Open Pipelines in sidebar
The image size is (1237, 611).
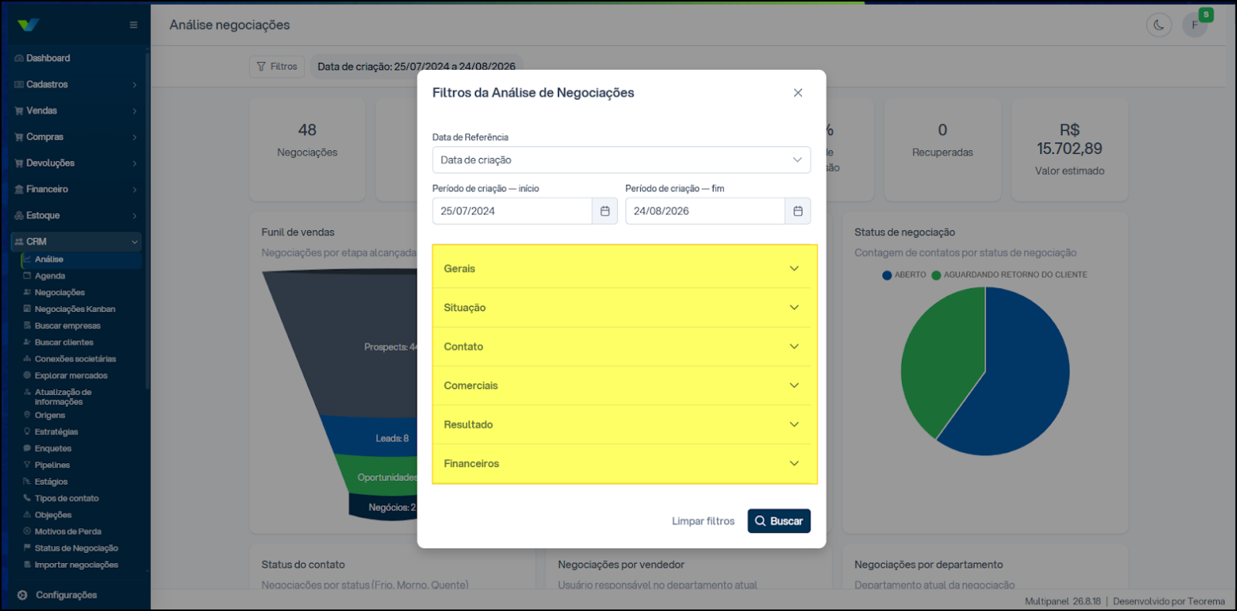52,465
